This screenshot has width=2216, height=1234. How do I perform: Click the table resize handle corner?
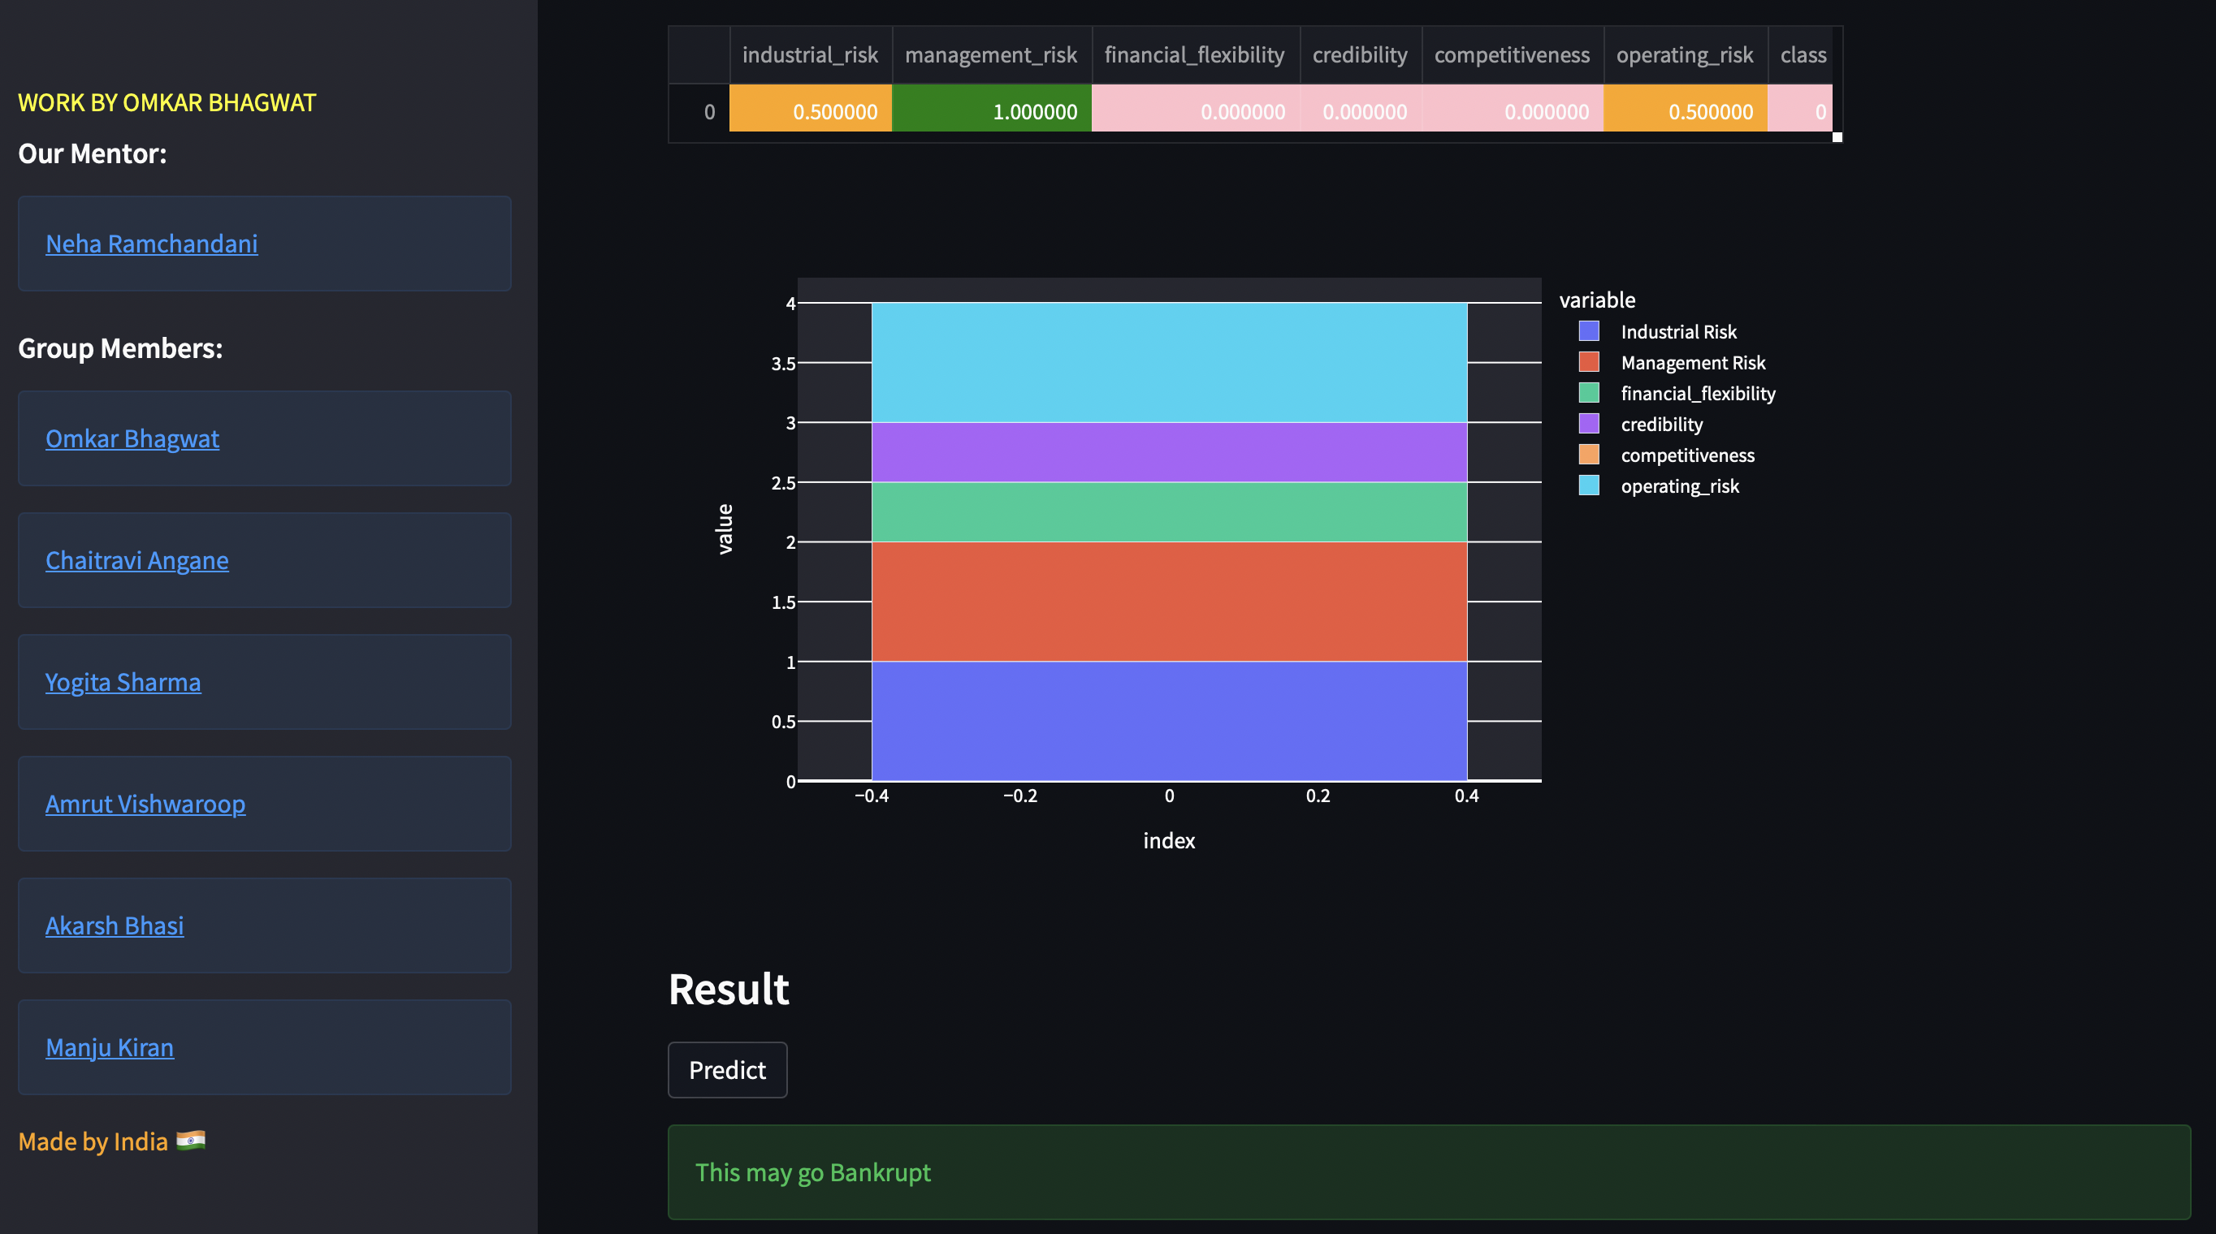pyautogui.click(x=1837, y=137)
